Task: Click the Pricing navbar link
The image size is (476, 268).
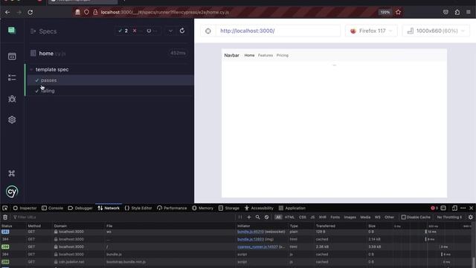Action: [283, 55]
